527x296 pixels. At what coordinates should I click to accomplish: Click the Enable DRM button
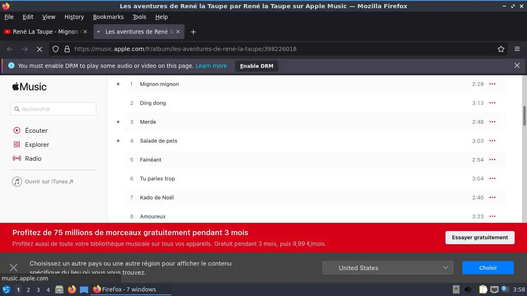257,66
